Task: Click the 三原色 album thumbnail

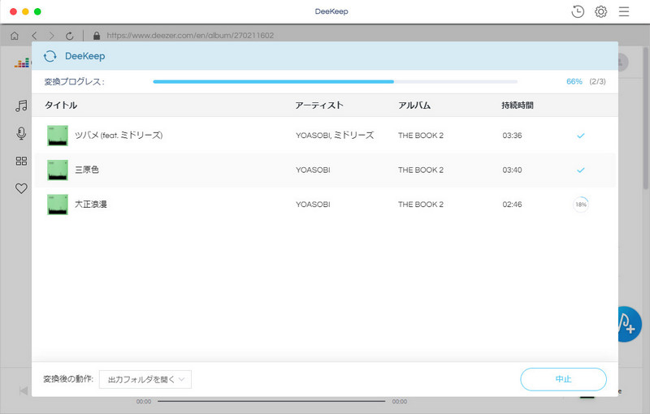Action: click(57, 170)
